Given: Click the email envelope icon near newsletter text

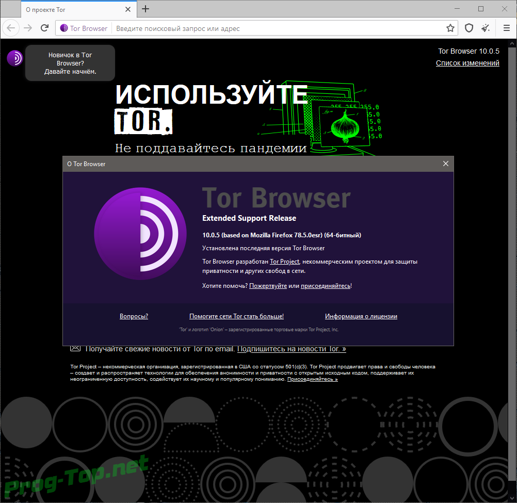Looking at the screenshot, I should pos(75,348).
